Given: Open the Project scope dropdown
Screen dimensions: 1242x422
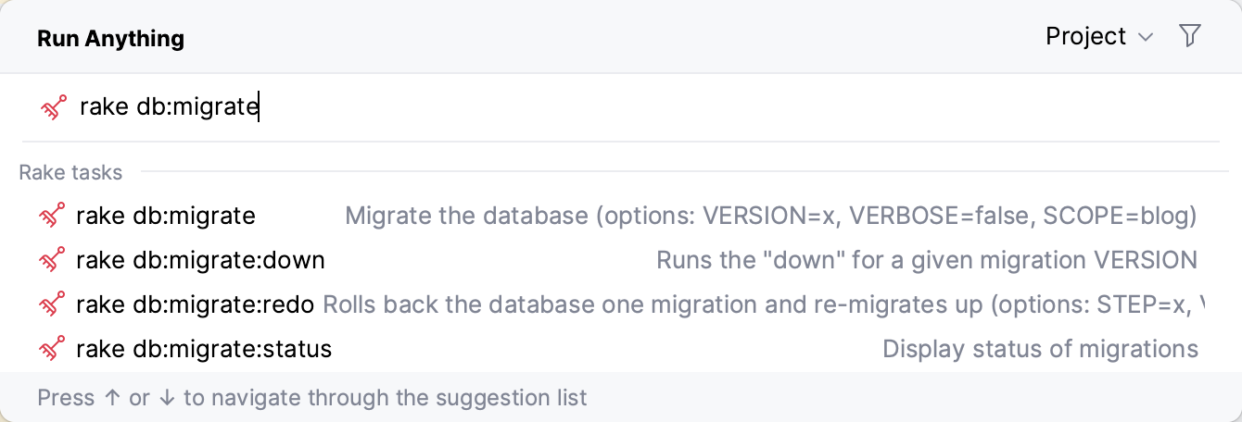Looking at the screenshot, I should click(x=1086, y=36).
